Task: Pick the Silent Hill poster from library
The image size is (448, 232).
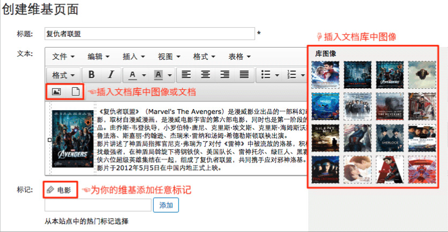Action: (x=325, y=138)
